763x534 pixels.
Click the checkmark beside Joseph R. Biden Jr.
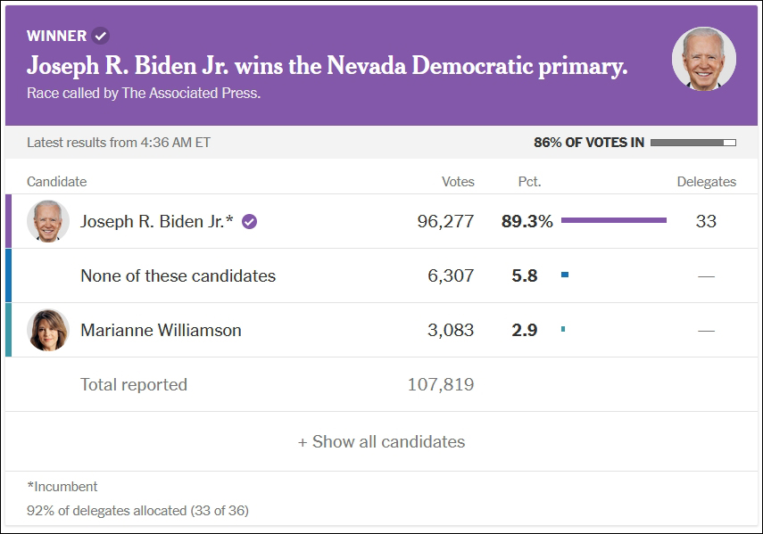(x=250, y=221)
